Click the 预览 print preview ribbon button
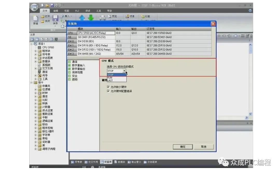 coord(113,16)
